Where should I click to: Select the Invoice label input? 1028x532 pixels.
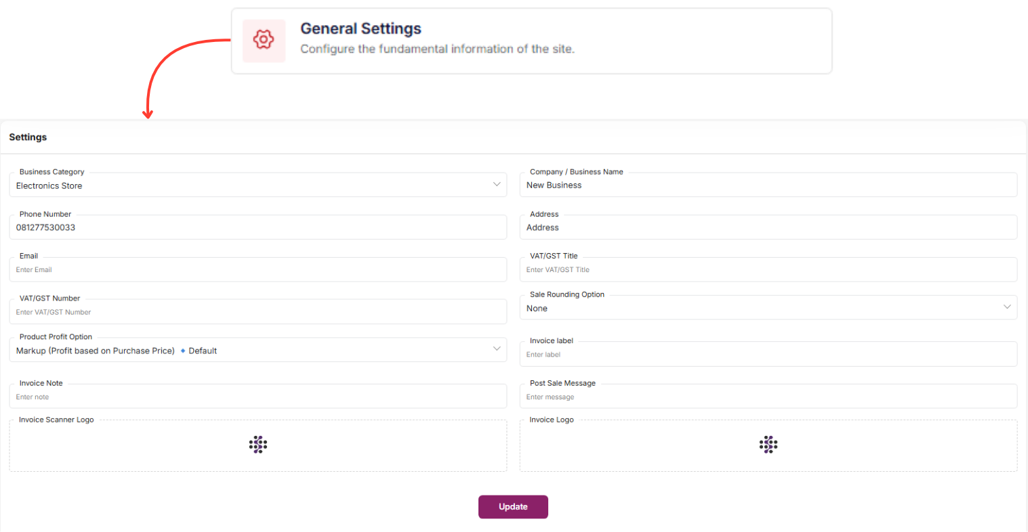[768, 355]
